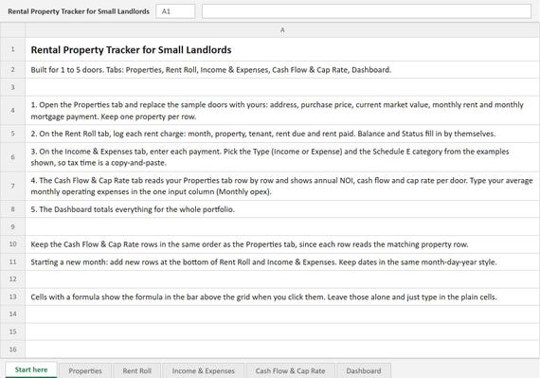Click cell '4. The Cash Flow & Cap Rate tab reads'
This screenshot has height=378, width=540.
pos(282,186)
